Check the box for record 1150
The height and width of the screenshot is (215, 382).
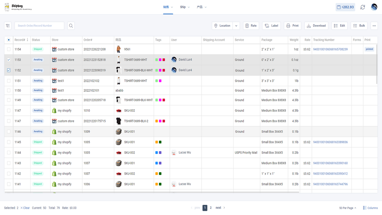click(x=9, y=90)
